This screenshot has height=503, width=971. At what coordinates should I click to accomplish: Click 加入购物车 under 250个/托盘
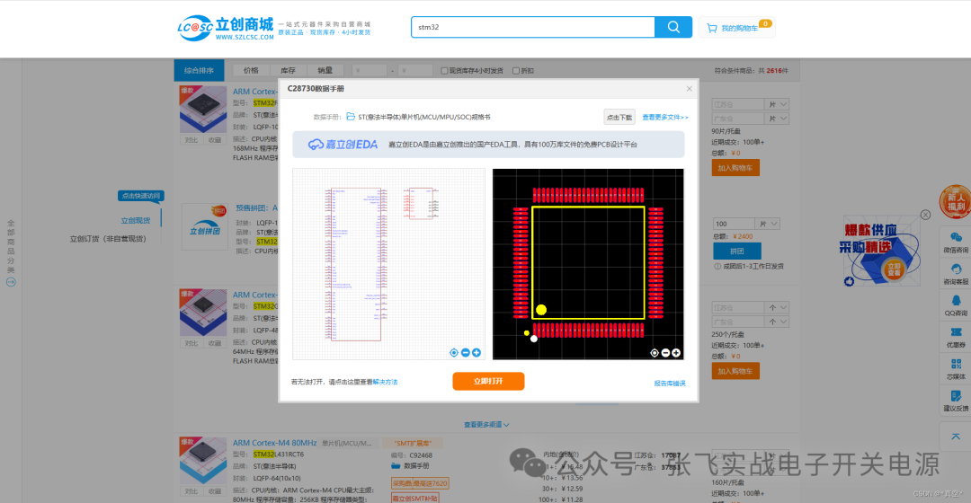(735, 371)
